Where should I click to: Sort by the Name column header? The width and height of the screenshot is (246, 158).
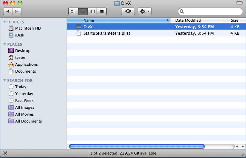click(x=119, y=21)
